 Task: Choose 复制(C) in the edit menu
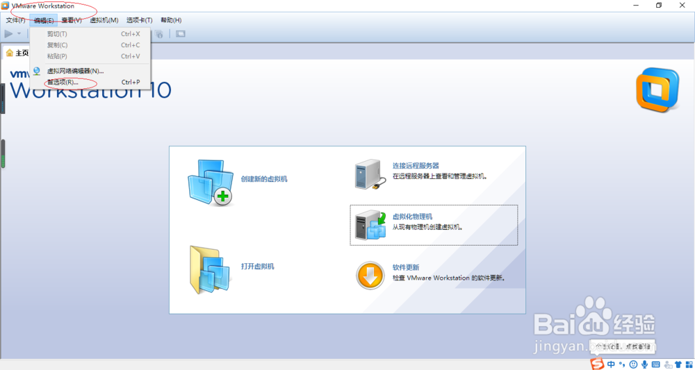[x=91, y=44]
